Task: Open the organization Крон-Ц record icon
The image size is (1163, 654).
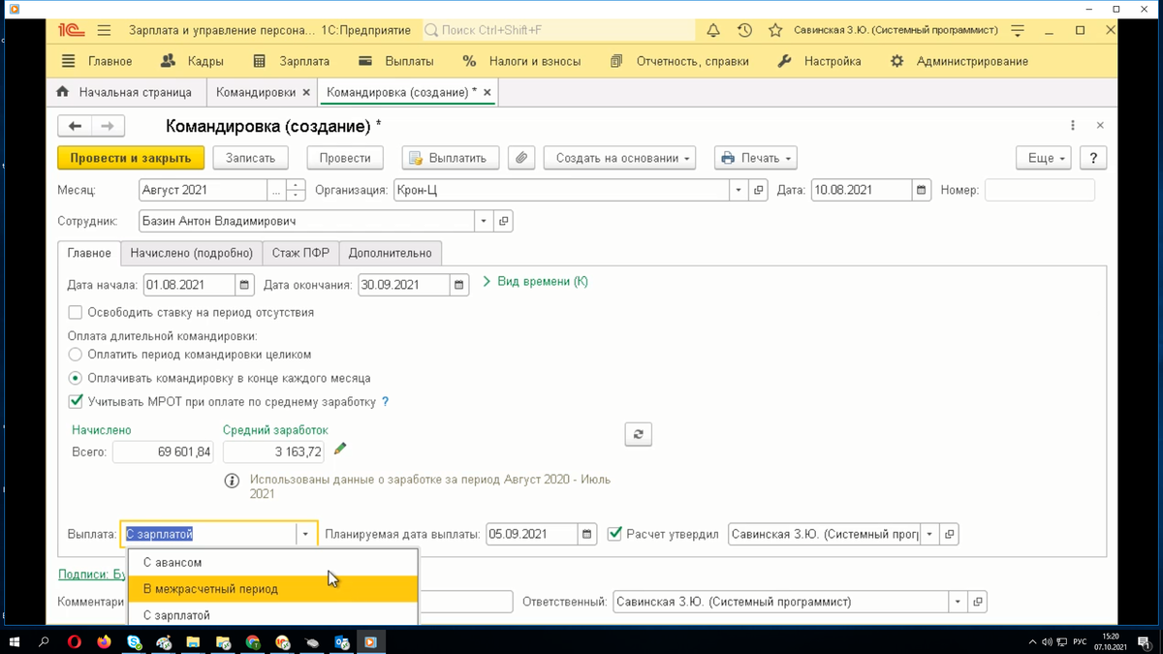Action: 759,190
